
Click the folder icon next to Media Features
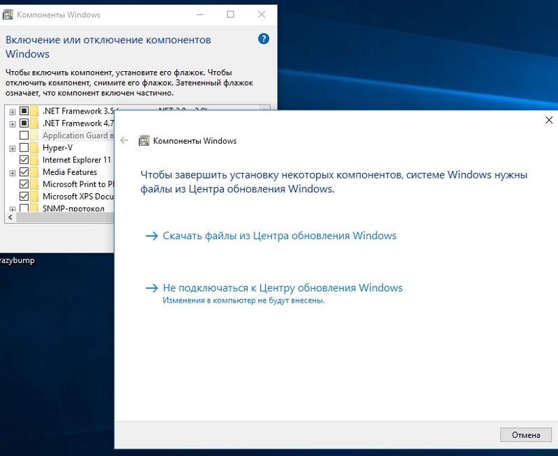34,172
